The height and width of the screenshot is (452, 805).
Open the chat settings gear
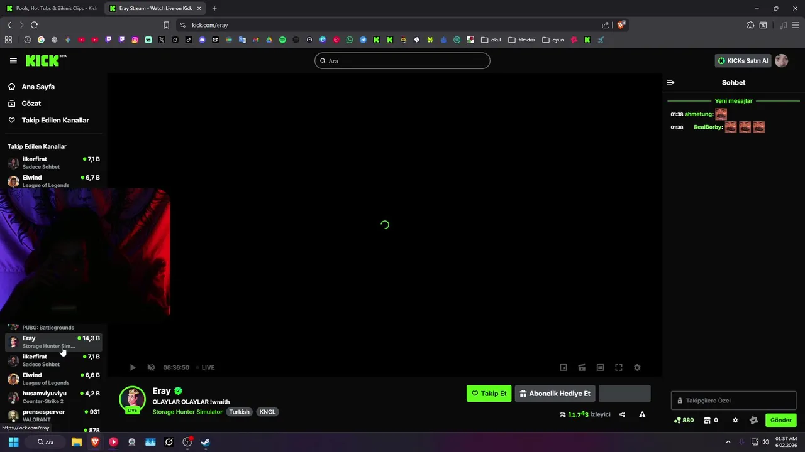[735, 420]
